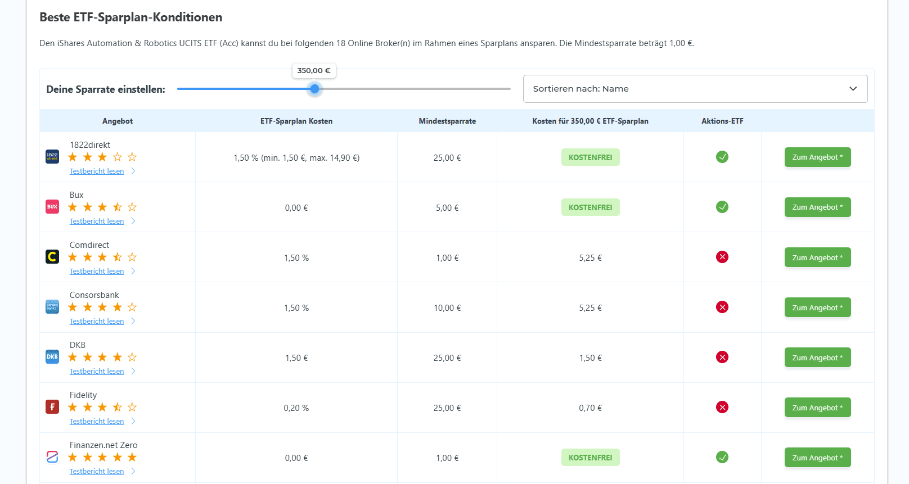Read the Bux Testbericht
909x484 pixels.
click(x=97, y=221)
